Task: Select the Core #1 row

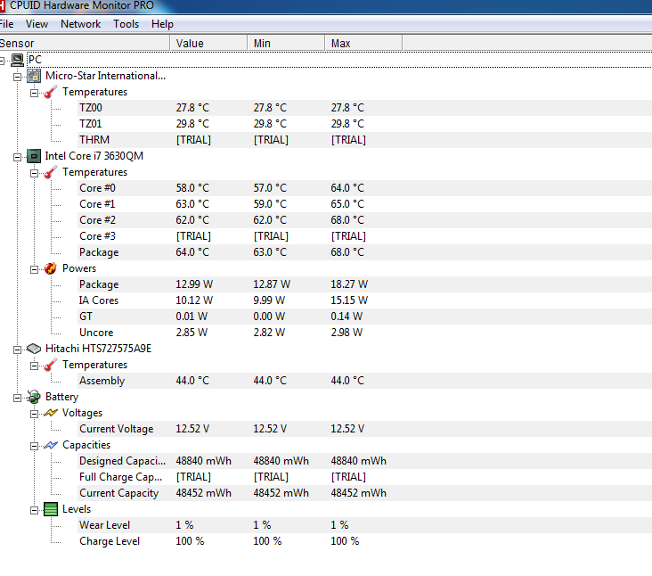Action: [364, 204]
